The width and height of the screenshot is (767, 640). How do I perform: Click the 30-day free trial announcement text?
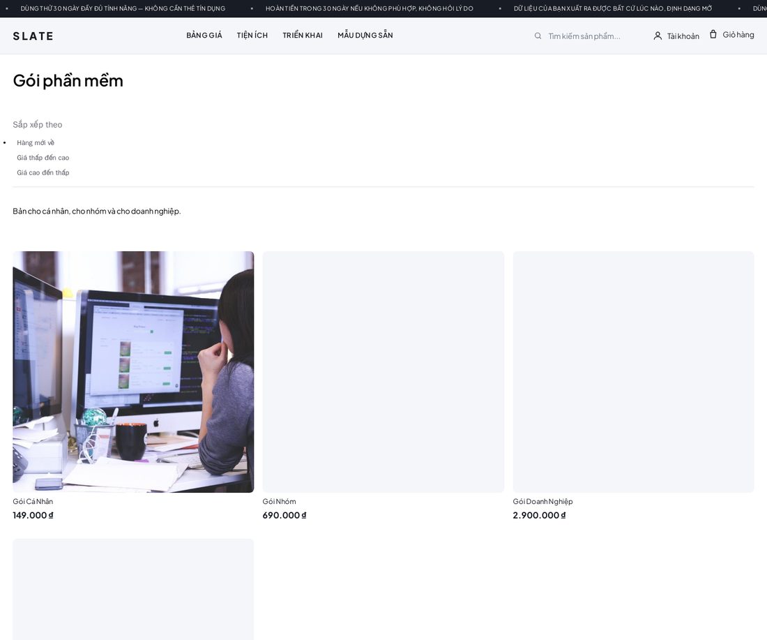123,8
